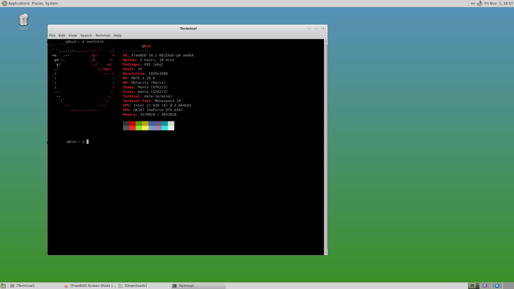The height and width of the screenshot is (289, 514).
Task: Click the dark red block in neofetch palette
Action: (133, 123)
